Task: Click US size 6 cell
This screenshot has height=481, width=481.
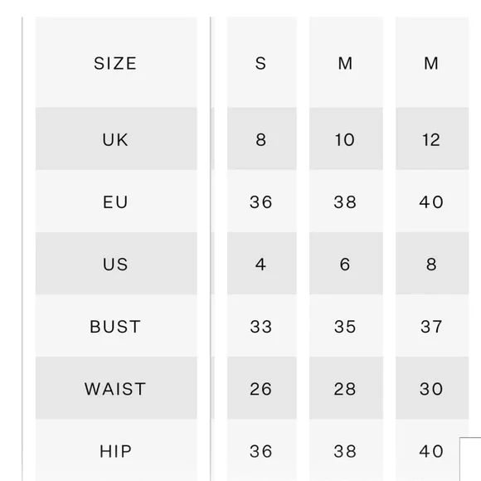Action: coord(346,264)
